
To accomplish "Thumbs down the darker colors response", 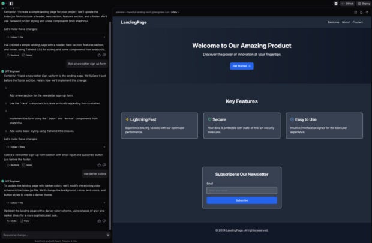I will (105, 221).
